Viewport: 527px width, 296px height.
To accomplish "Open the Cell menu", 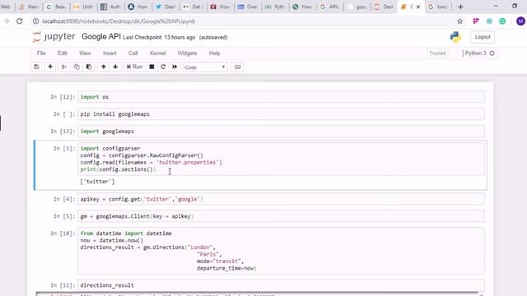I will click(133, 53).
